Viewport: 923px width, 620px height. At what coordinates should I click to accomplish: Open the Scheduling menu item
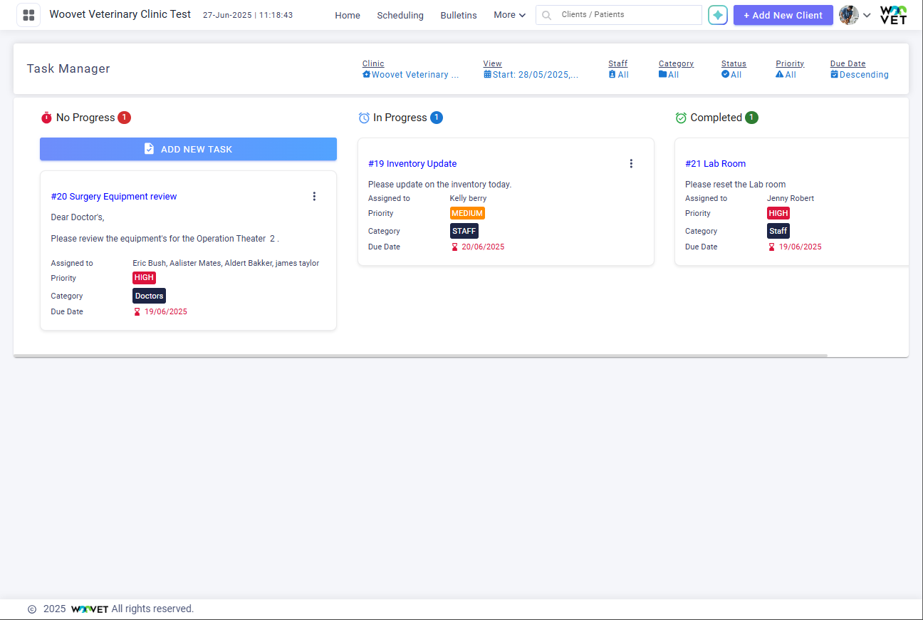400,15
